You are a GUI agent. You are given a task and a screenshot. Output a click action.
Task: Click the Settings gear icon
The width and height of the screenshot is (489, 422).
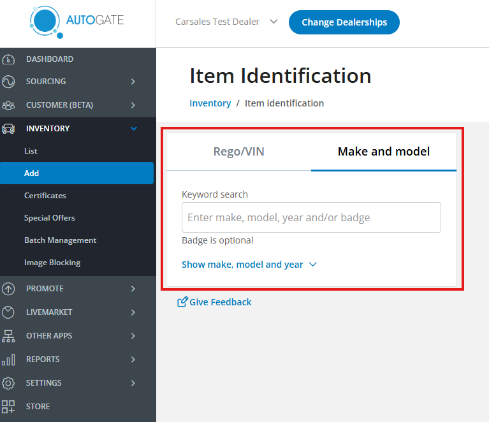9,383
